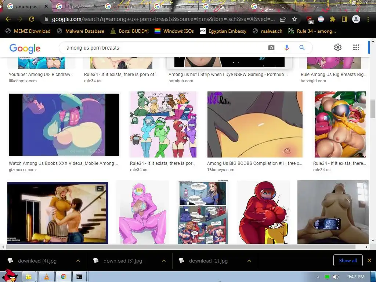Open Google quick settings gear
Image resolution: width=376 pixels, height=282 pixels.
tap(338, 47)
